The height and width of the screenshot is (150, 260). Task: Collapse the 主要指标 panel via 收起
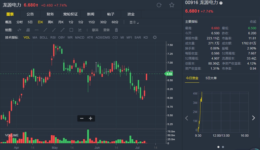click(x=253, y=22)
